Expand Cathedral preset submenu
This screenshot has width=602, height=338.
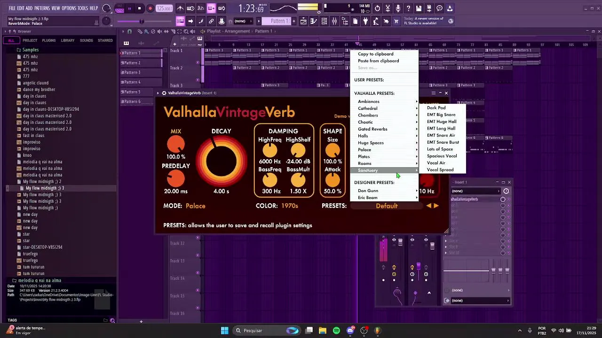pyautogui.click(x=384, y=108)
